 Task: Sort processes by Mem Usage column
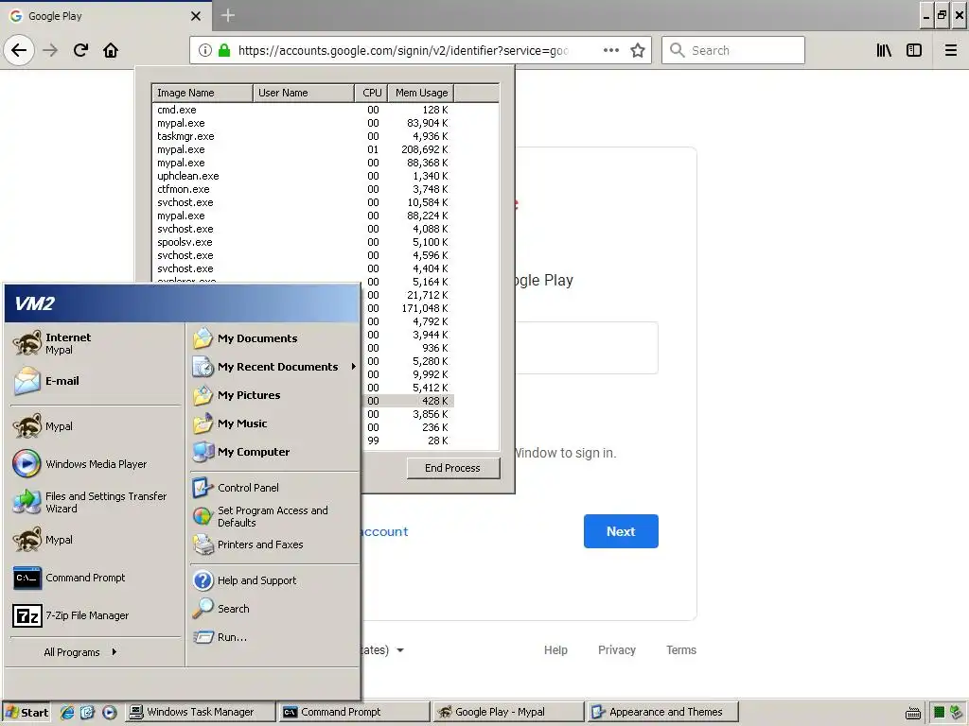[421, 93]
